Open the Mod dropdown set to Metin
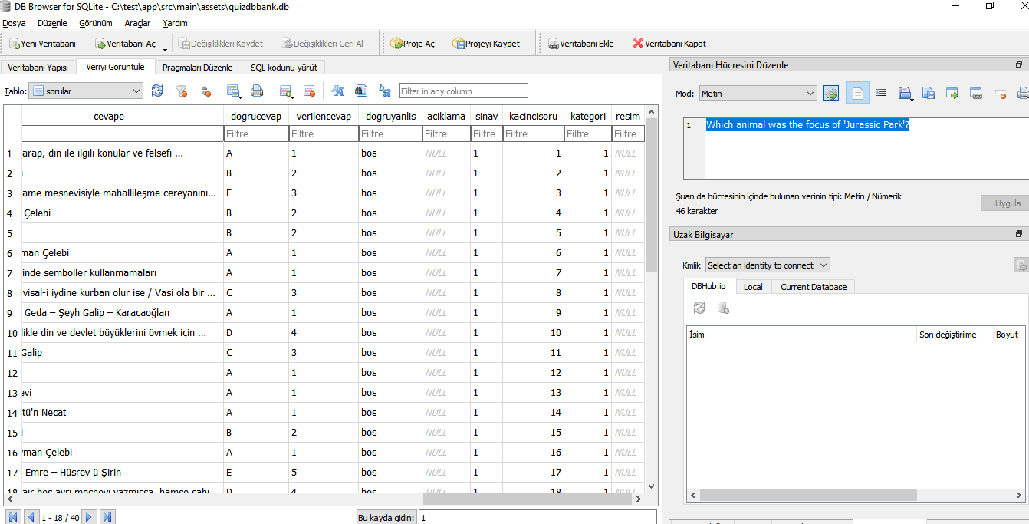 tap(758, 93)
